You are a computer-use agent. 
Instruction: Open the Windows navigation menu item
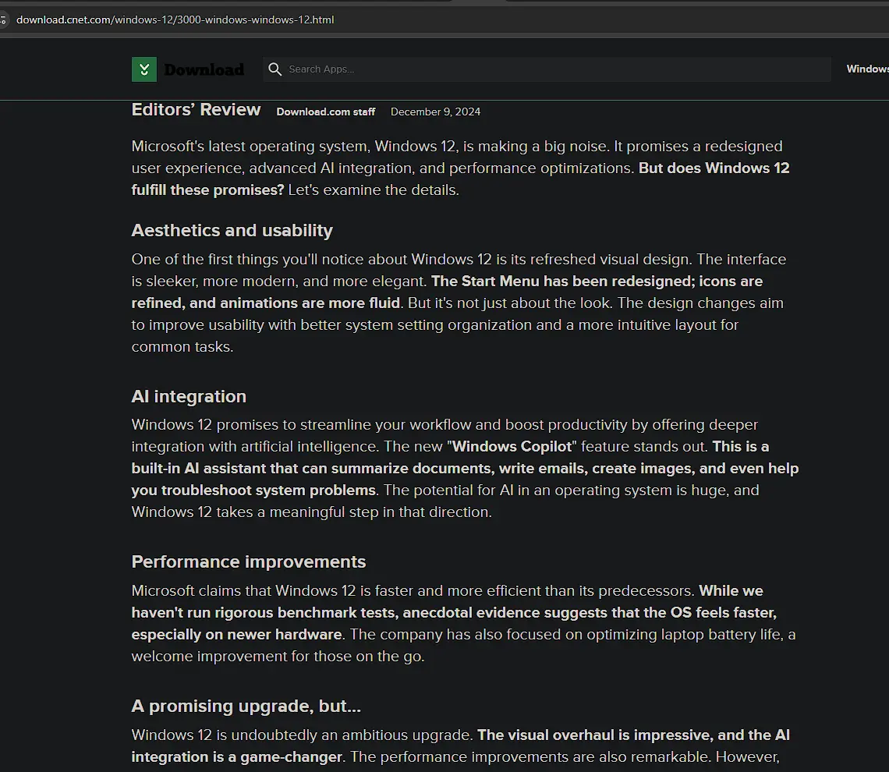pyautogui.click(x=867, y=69)
